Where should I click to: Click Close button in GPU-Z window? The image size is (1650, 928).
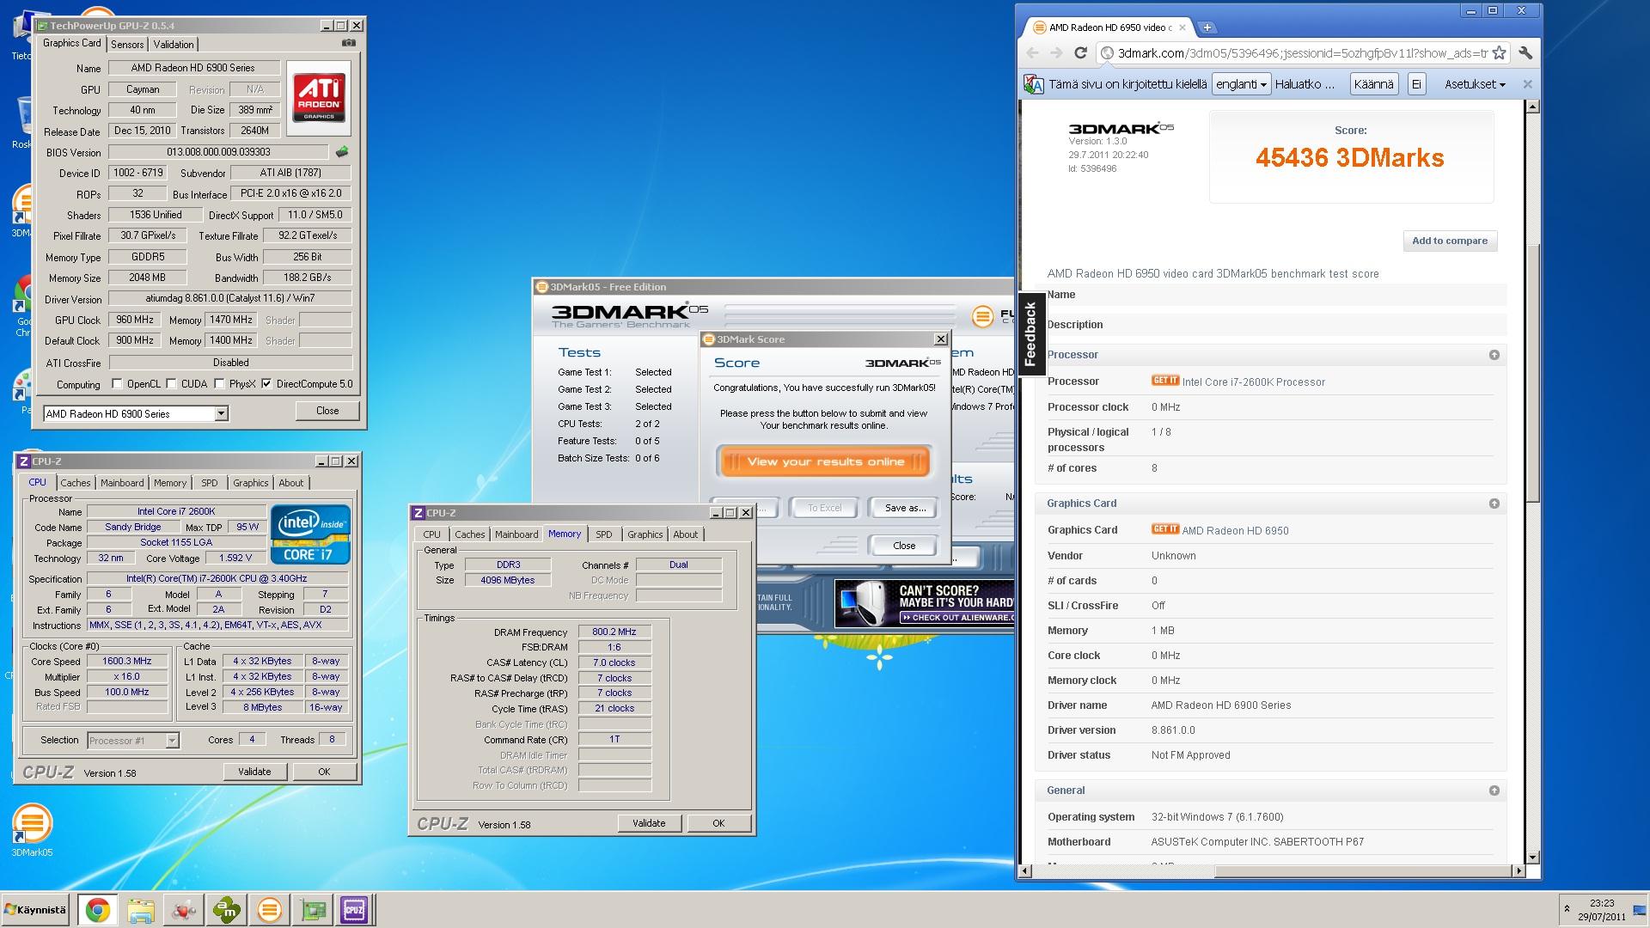(x=327, y=411)
